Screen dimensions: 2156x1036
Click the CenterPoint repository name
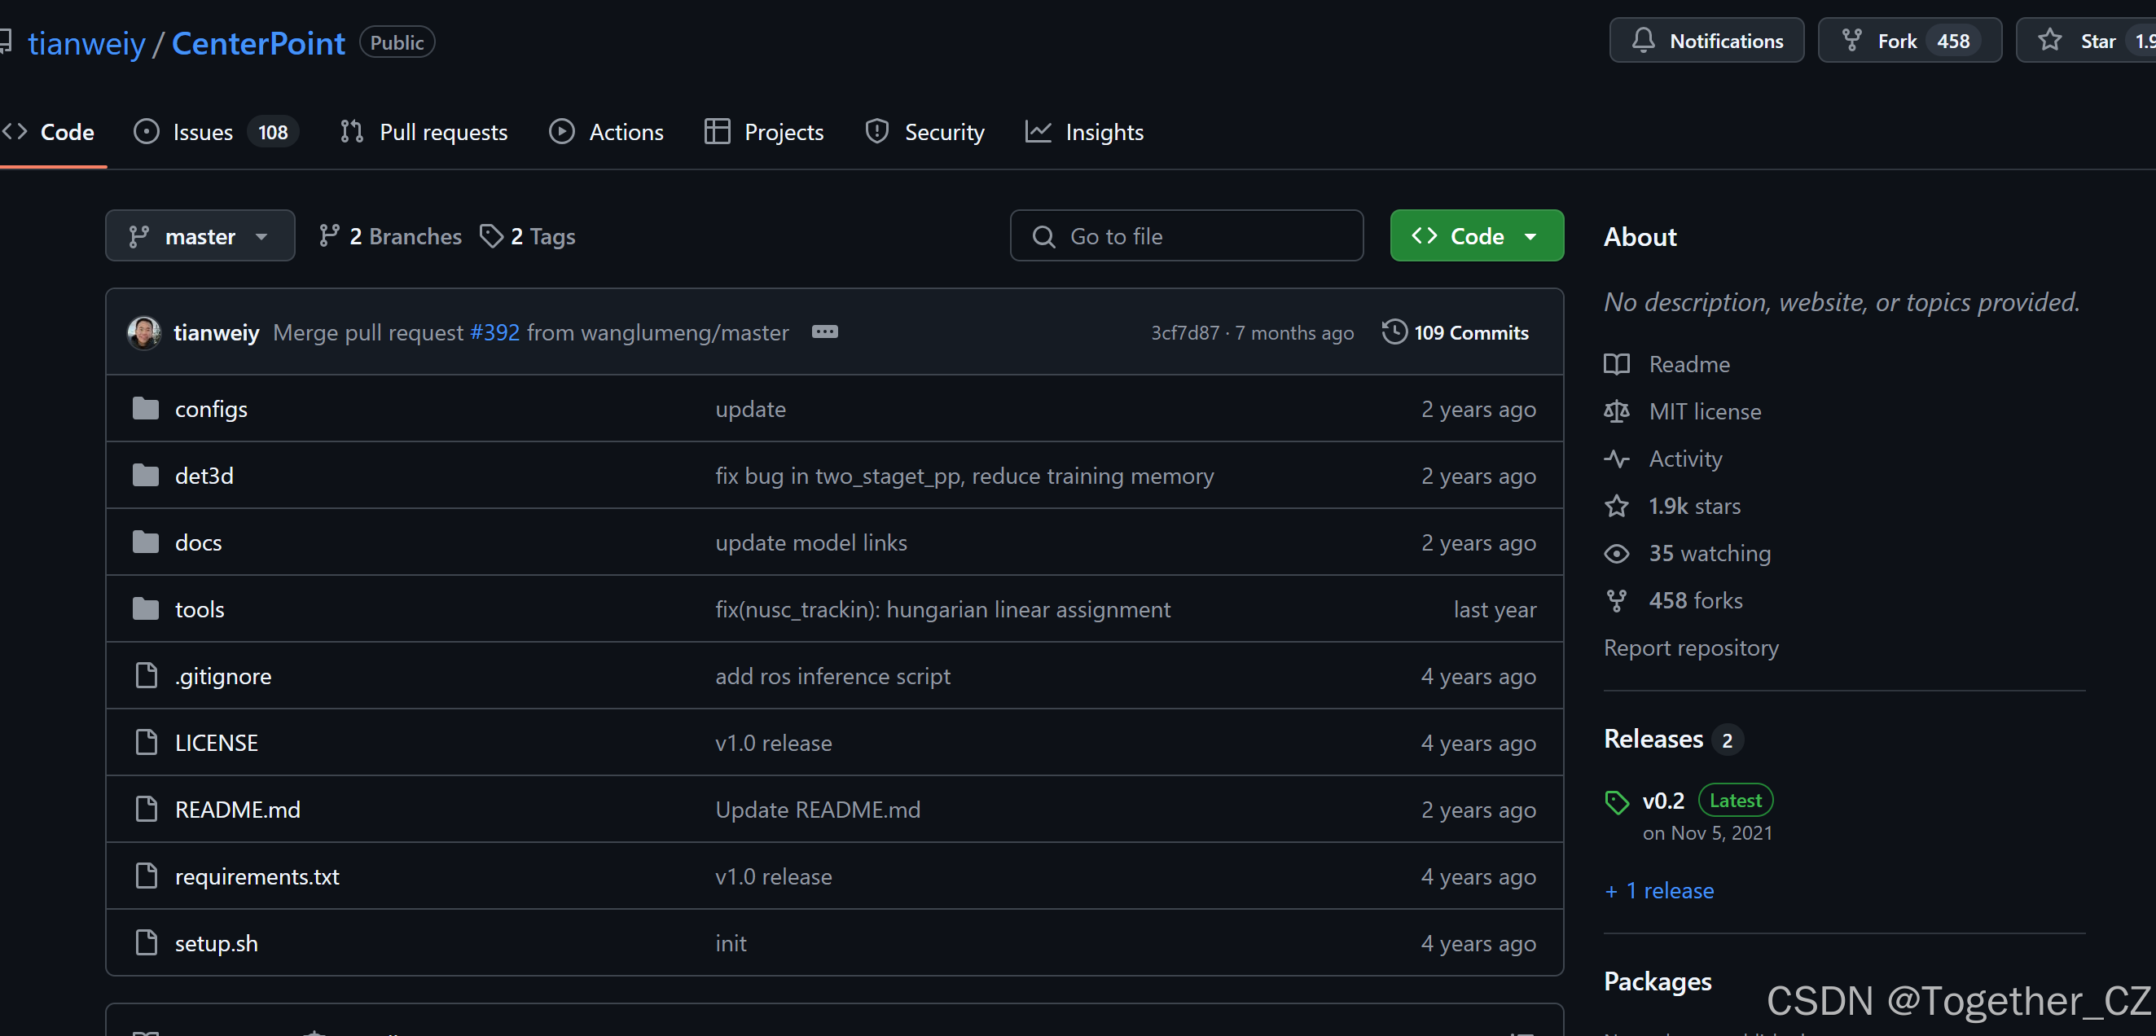pyautogui.click(x=257, y=42)
